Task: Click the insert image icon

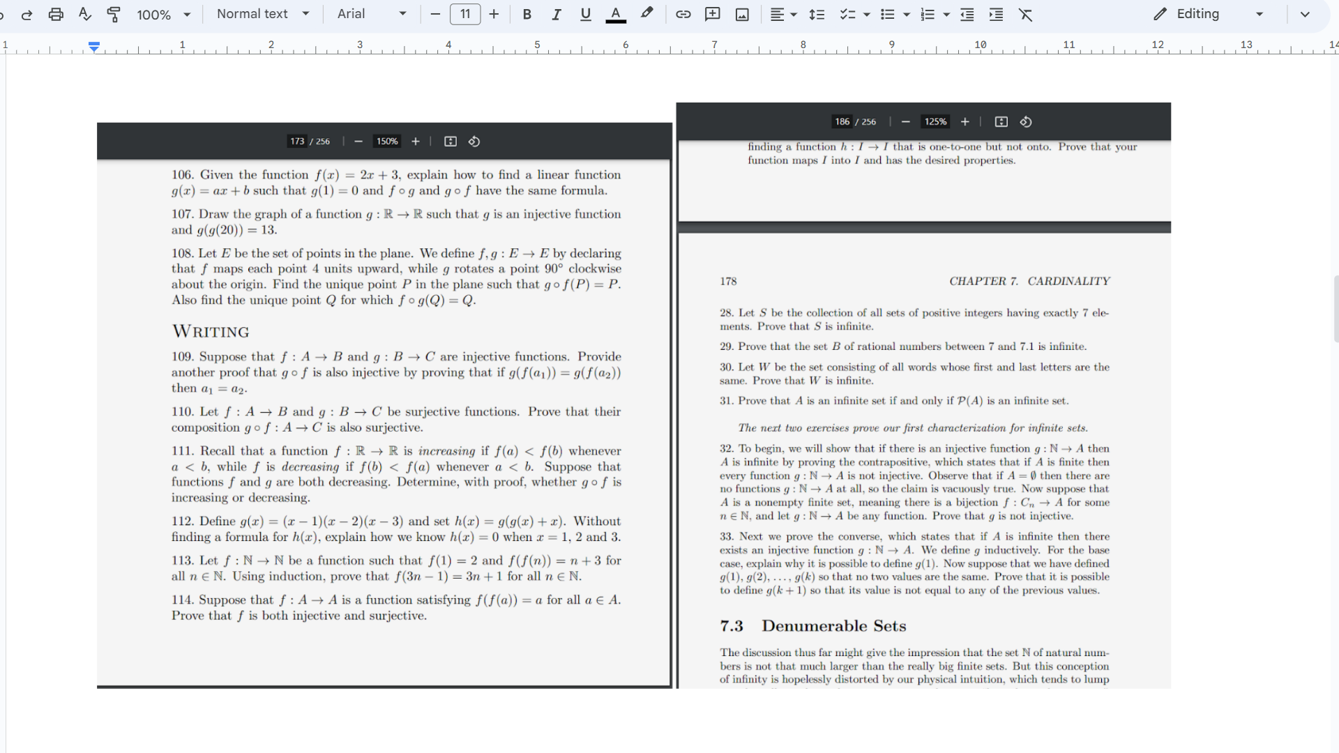Action: (742, 14)
